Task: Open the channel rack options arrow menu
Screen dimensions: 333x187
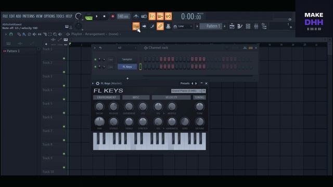Action: 95,48
